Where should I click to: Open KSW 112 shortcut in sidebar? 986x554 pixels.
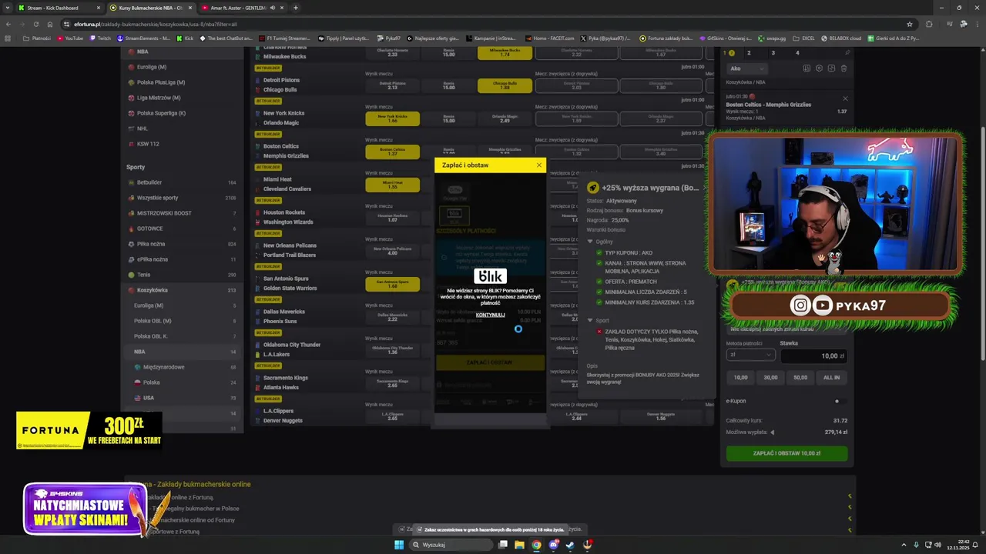182,144
